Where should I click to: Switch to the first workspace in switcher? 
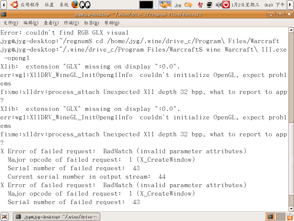(270, 217)
